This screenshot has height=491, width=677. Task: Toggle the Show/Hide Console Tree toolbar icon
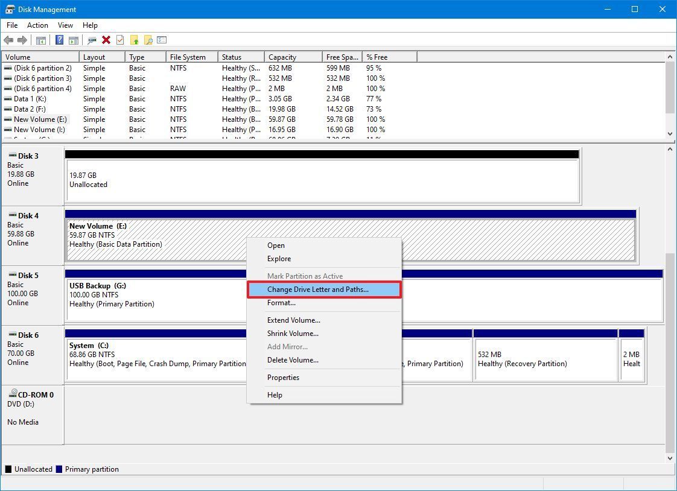(41, 40)
